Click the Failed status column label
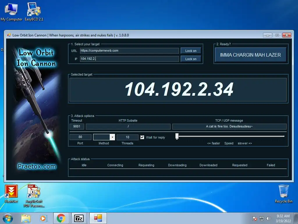 (x=271, y=165)
